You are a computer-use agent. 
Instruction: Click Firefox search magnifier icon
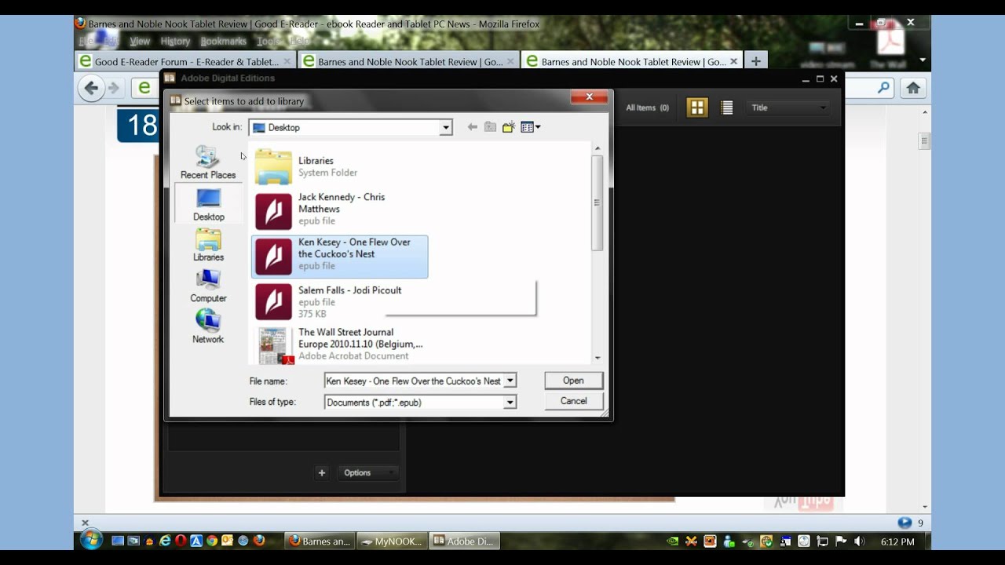(884, 88)
